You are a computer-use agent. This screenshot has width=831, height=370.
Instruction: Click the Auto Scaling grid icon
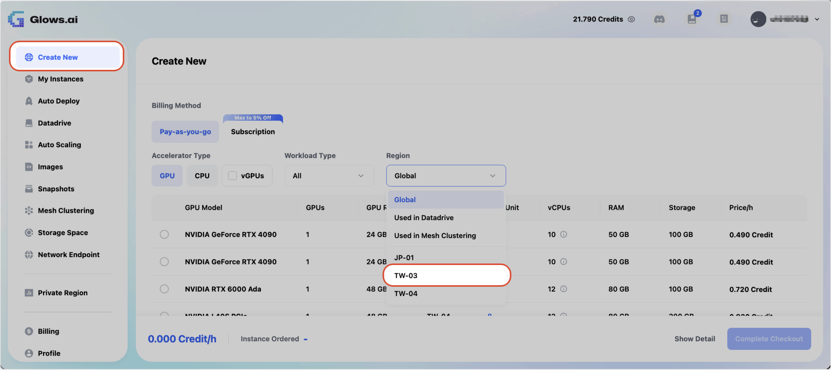29,145
